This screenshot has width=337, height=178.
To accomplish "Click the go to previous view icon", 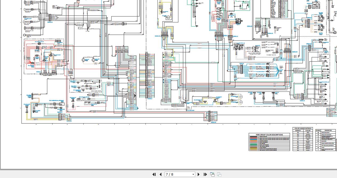I will click(212, 175).
